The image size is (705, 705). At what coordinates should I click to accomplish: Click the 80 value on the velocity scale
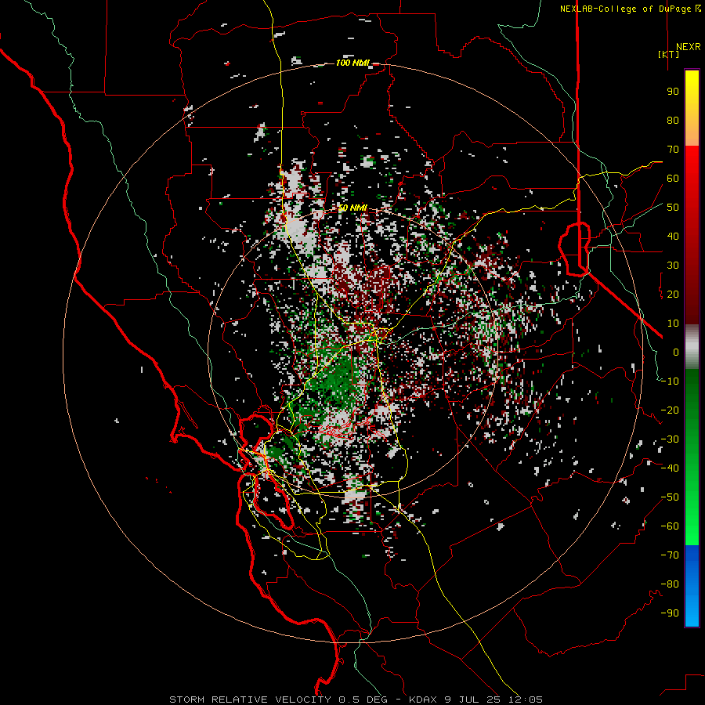point(673,121)
